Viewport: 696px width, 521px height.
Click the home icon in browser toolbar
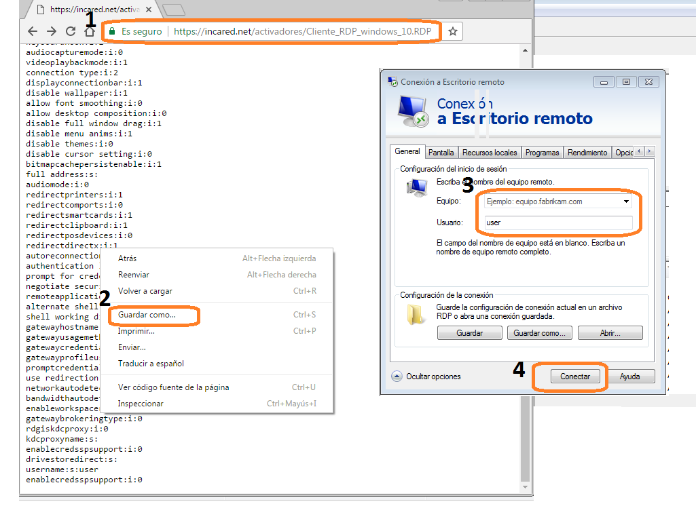[90, 31]
